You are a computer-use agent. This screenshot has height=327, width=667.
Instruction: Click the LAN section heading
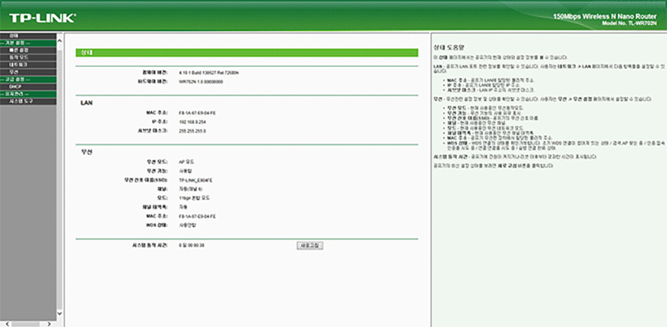pyautogui.click(x=86, y=103)
